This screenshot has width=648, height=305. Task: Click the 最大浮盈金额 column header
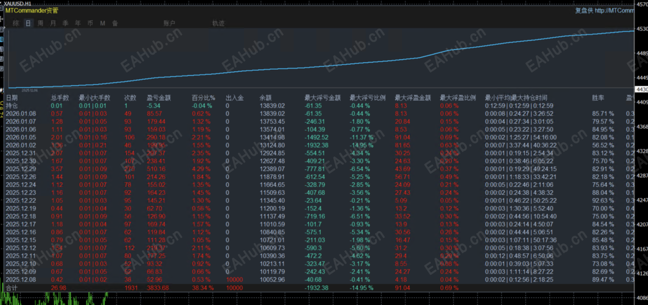click(x=413, y=98)
